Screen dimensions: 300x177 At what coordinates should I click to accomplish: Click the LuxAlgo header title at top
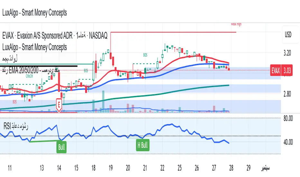[x=35, y=13]
